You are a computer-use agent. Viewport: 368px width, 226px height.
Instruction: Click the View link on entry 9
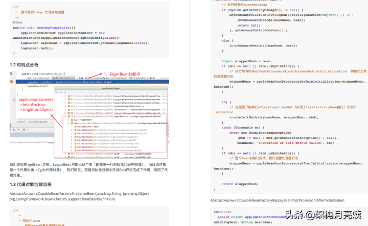[165, 103]
